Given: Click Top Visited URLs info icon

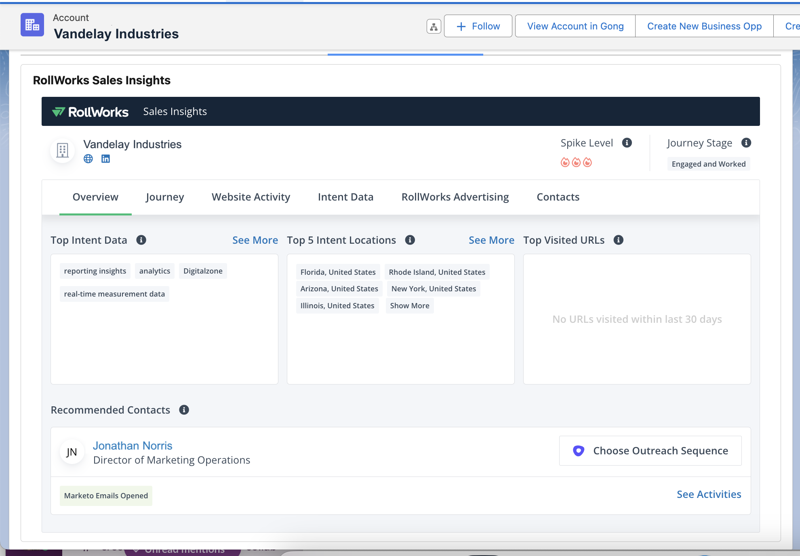Looking at the screenshot, I should click(x=618, y=240).
